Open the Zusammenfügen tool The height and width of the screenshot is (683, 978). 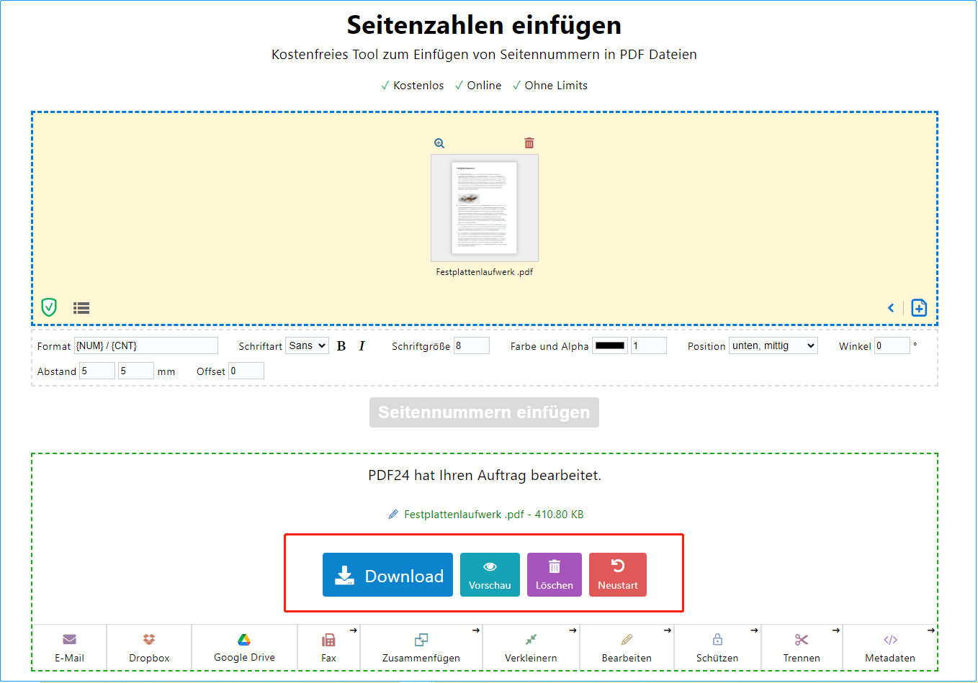tap(421, 647)
